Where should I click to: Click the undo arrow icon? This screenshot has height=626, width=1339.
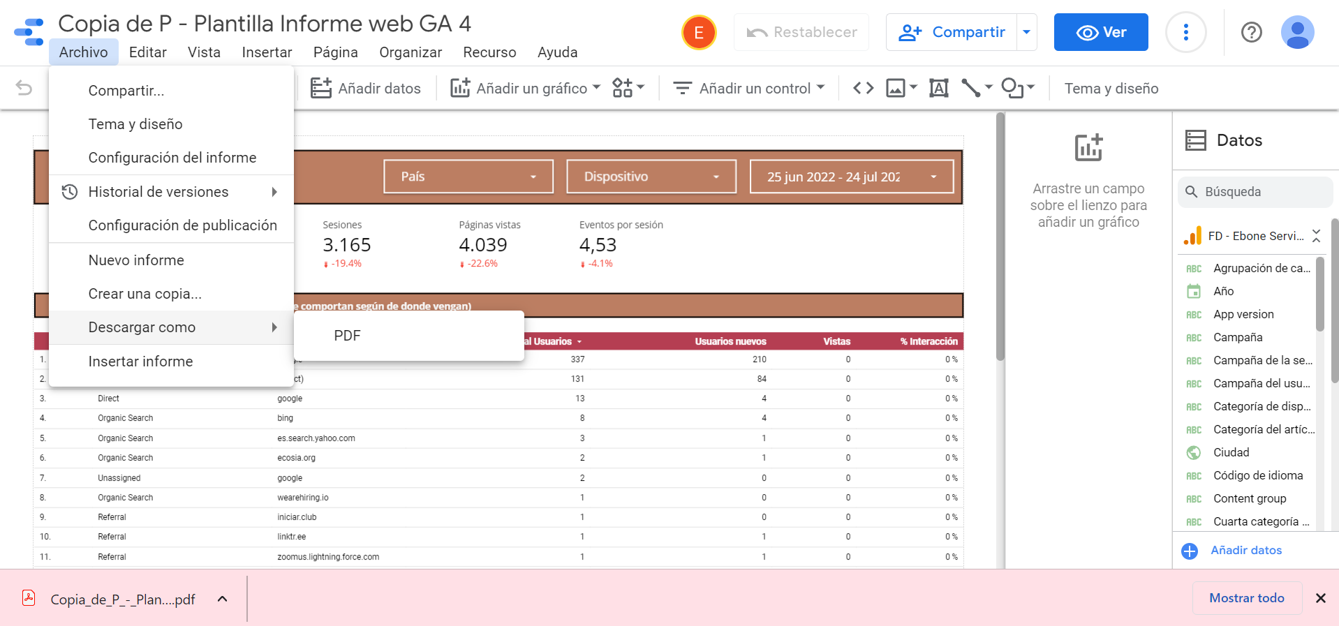tap(24, 88)
